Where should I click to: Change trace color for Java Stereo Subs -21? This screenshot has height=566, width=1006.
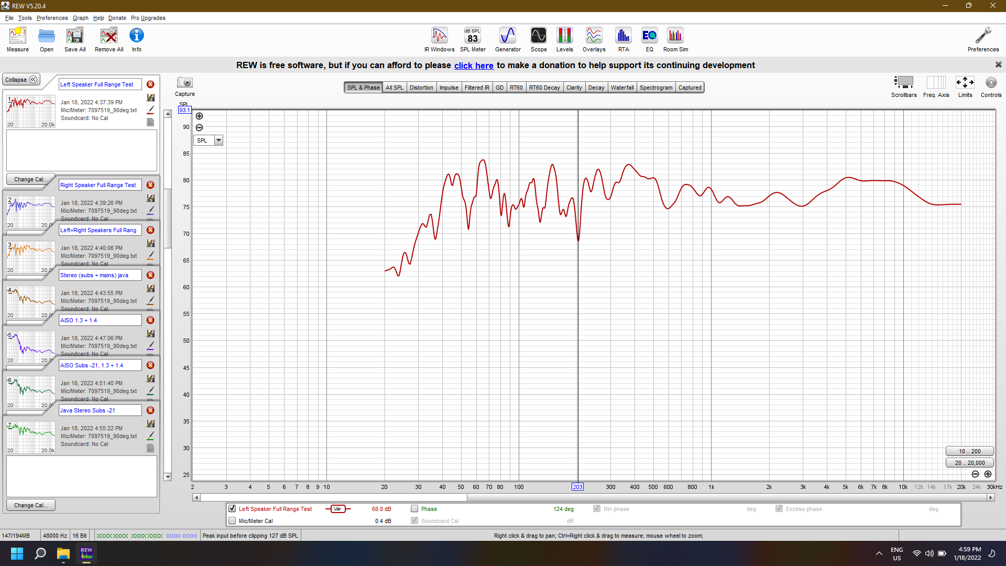(x=150, y=436)
